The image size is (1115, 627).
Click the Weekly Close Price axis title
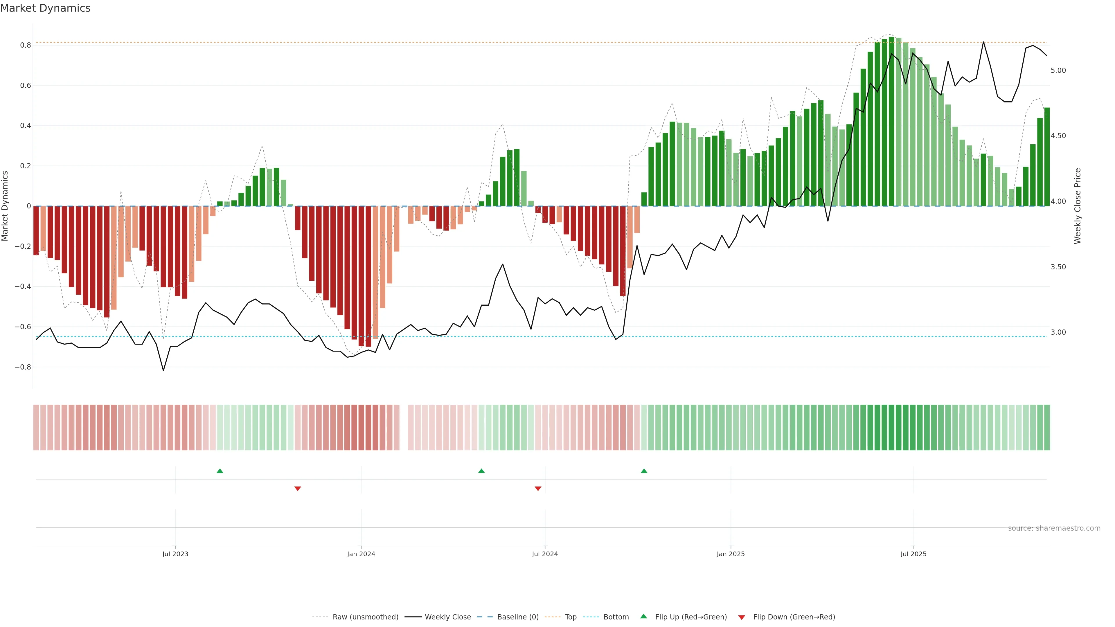click(x=1077, y=206)
